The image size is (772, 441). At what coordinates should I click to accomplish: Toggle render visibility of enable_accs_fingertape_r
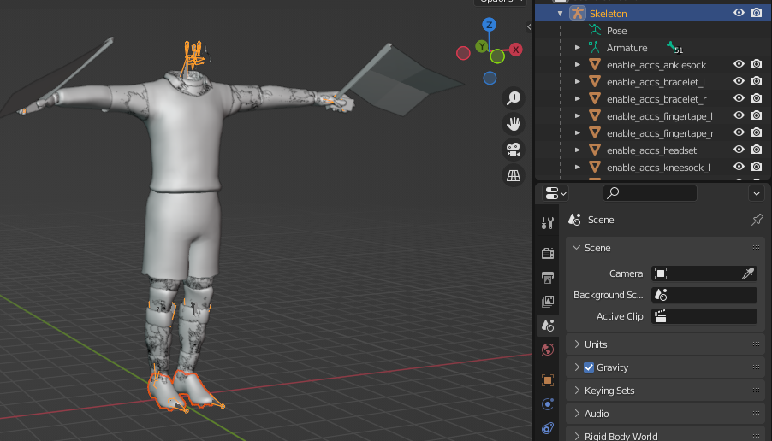click(x=757, y=132)
